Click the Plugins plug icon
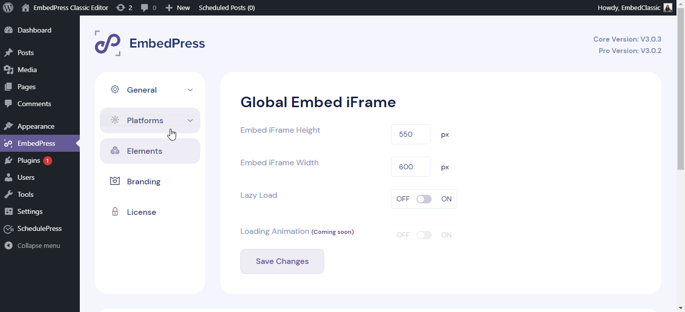The image size is (685, 312). (9, 160)
